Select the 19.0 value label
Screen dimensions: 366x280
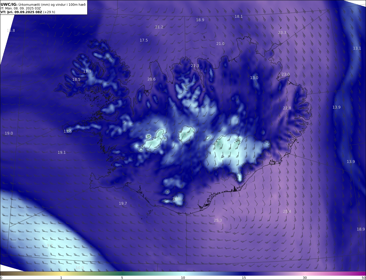click(x=9, y=133)
